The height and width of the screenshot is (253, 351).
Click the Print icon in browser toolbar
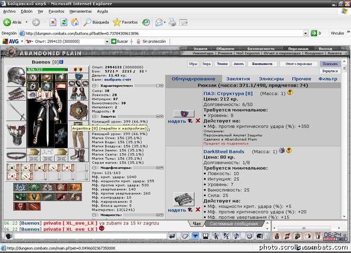click(x=172, y=22)
